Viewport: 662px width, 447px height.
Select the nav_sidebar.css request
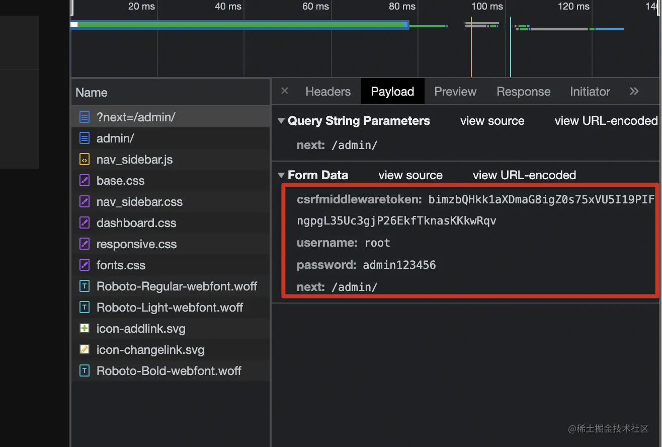(171, 202)
